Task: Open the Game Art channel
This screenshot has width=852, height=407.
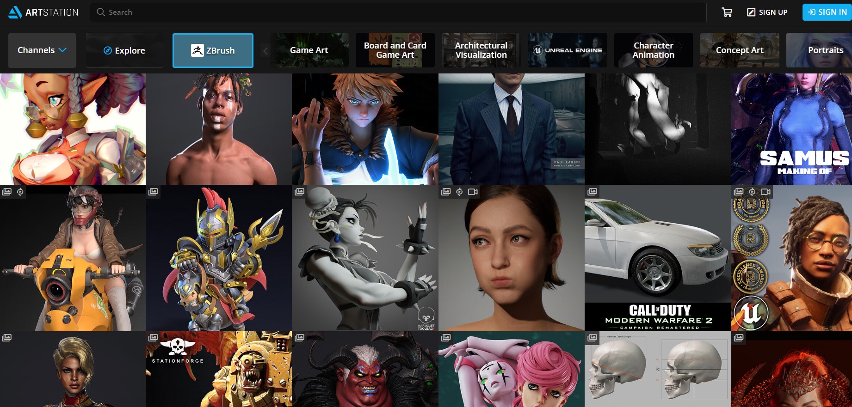Action: (x=309, y=50)
